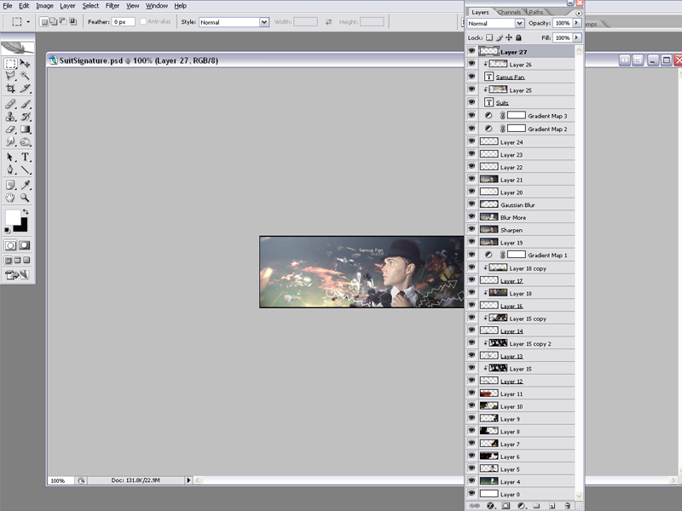Select the Pen tool

pos(10,169)
